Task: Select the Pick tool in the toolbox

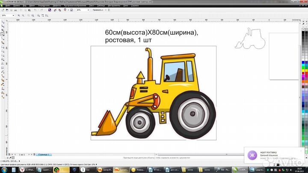Action: pos(3,21)
